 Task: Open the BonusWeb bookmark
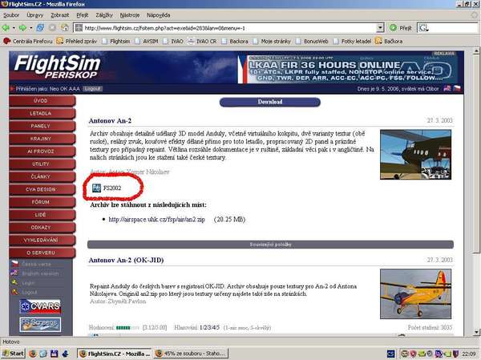click(x=312, y=41)
